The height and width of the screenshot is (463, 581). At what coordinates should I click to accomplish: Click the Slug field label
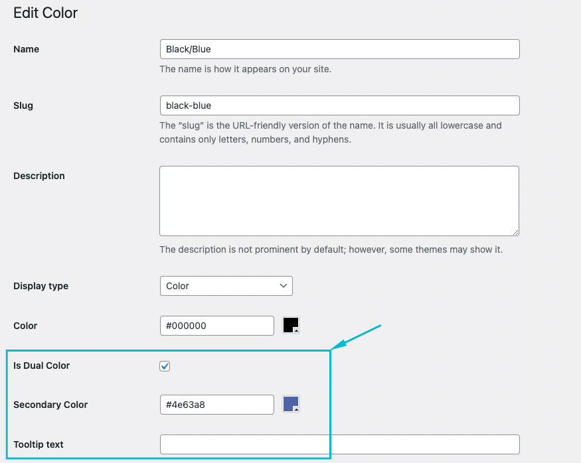[23, 105]
